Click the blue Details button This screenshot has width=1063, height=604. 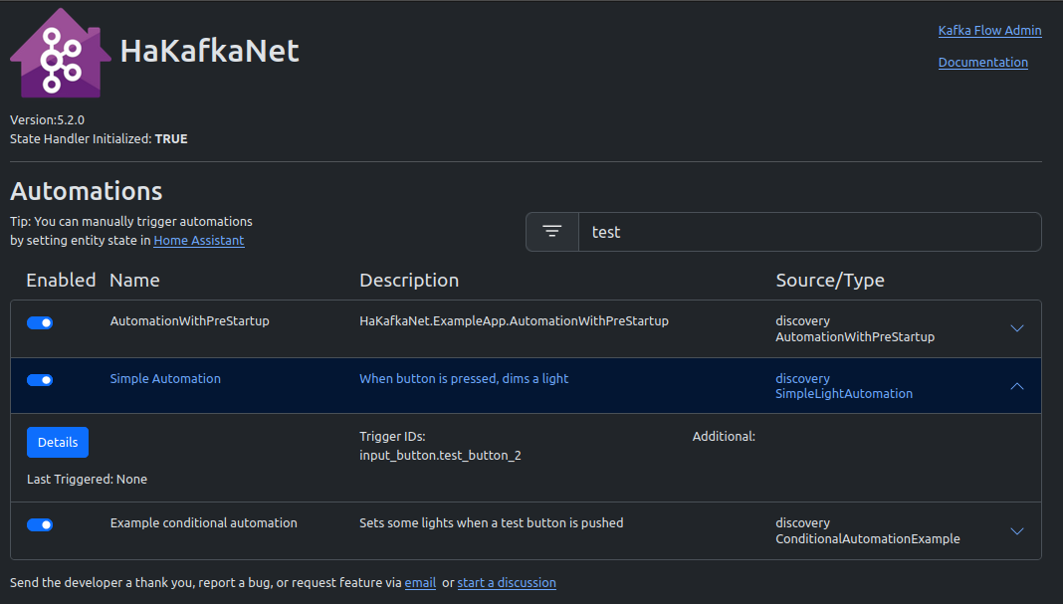58,442
